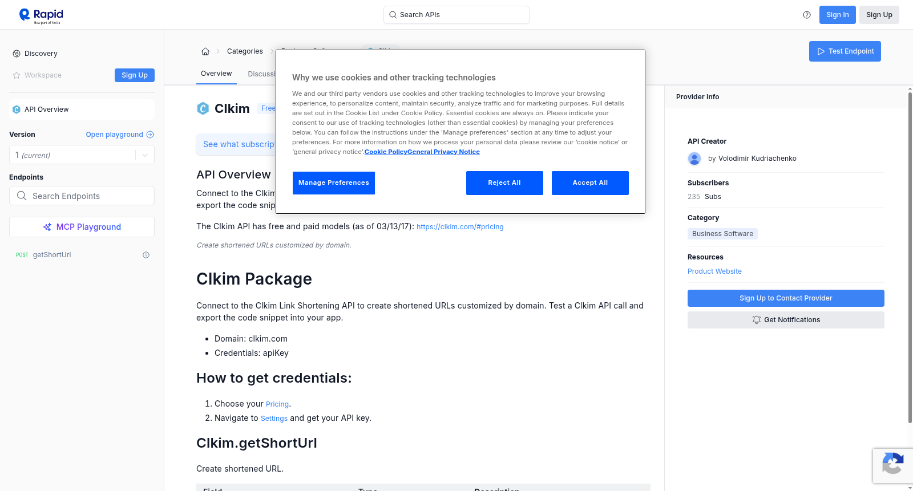
Task: Open the MCP Playground
Action: [82, 227]
